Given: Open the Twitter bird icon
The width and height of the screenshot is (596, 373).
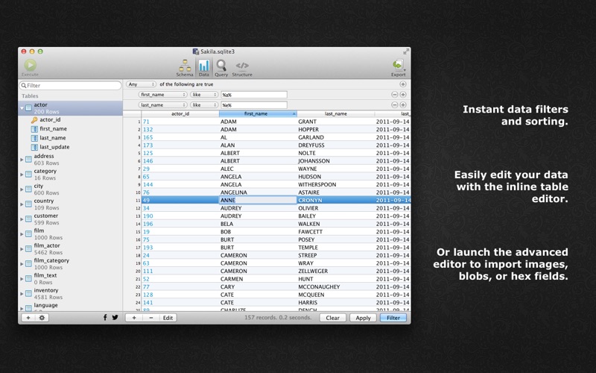Looking at the screenshot, I should pyautogui.click(x=115, y=318).
